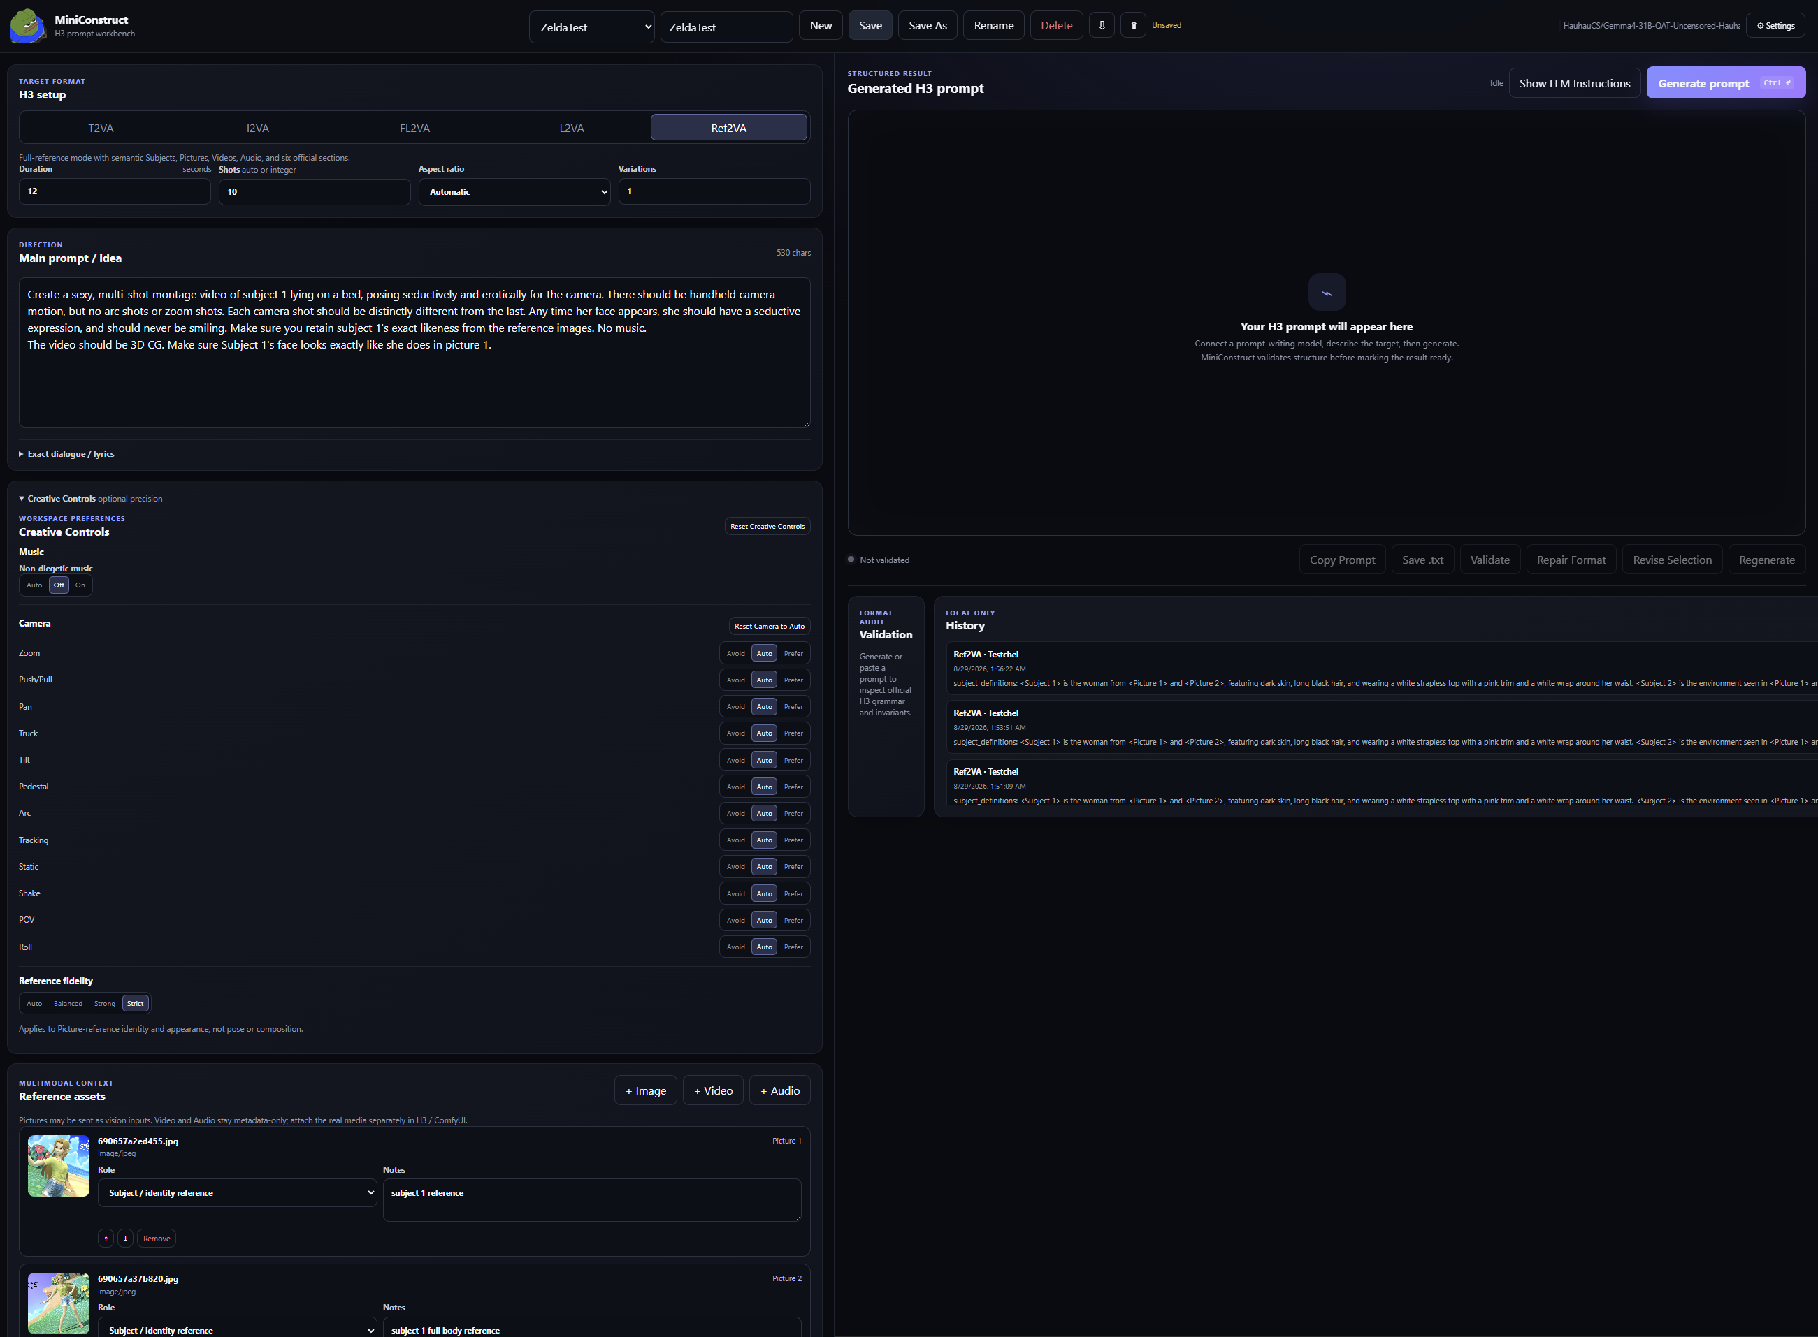Click the MiniConstruct frog logo
Screen dimensions: 1818x1337
tap(27, 26)
